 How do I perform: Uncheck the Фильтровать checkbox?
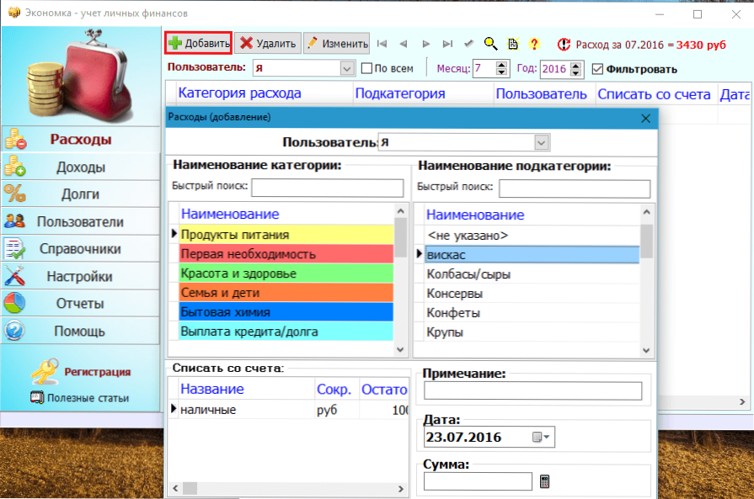point(598,69)
